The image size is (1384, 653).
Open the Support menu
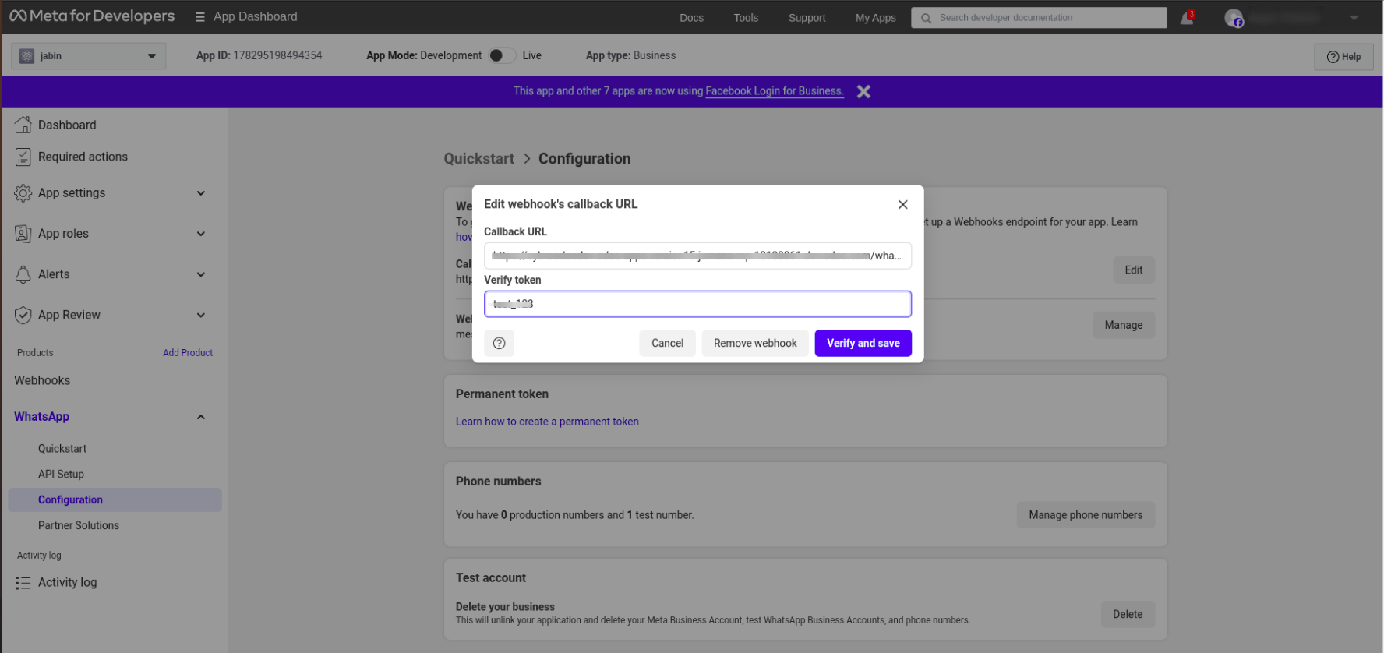(x=807, y=18)
